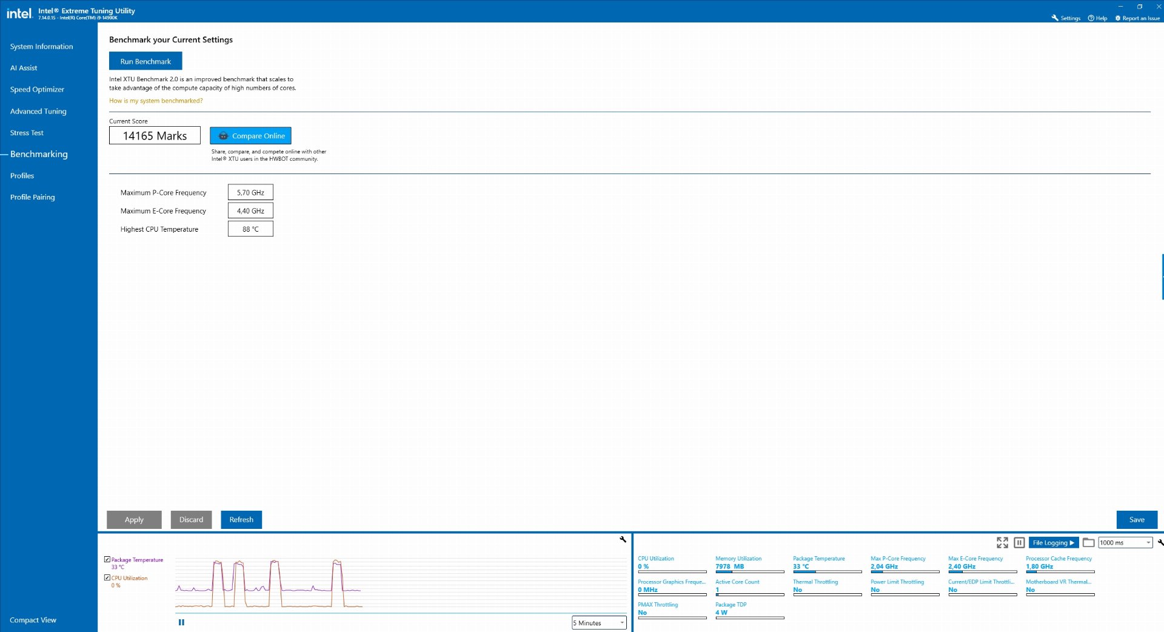Open Profile Pairing page

(32, 197)
